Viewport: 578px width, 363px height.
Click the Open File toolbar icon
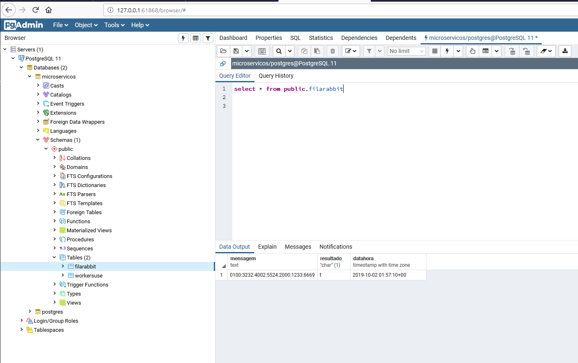(223, 51)
